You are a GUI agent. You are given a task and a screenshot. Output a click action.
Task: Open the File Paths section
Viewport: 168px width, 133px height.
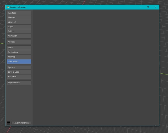[x=19, y=77]
